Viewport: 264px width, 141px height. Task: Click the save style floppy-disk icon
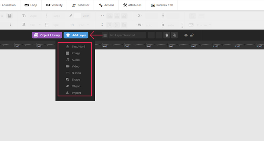tap(10, 16)
